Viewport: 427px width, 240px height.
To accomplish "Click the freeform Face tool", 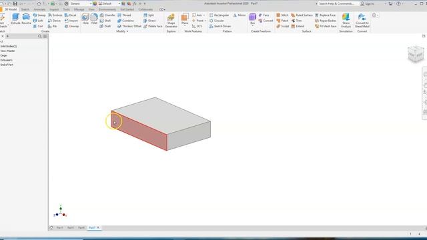I will tap(264, 15).
